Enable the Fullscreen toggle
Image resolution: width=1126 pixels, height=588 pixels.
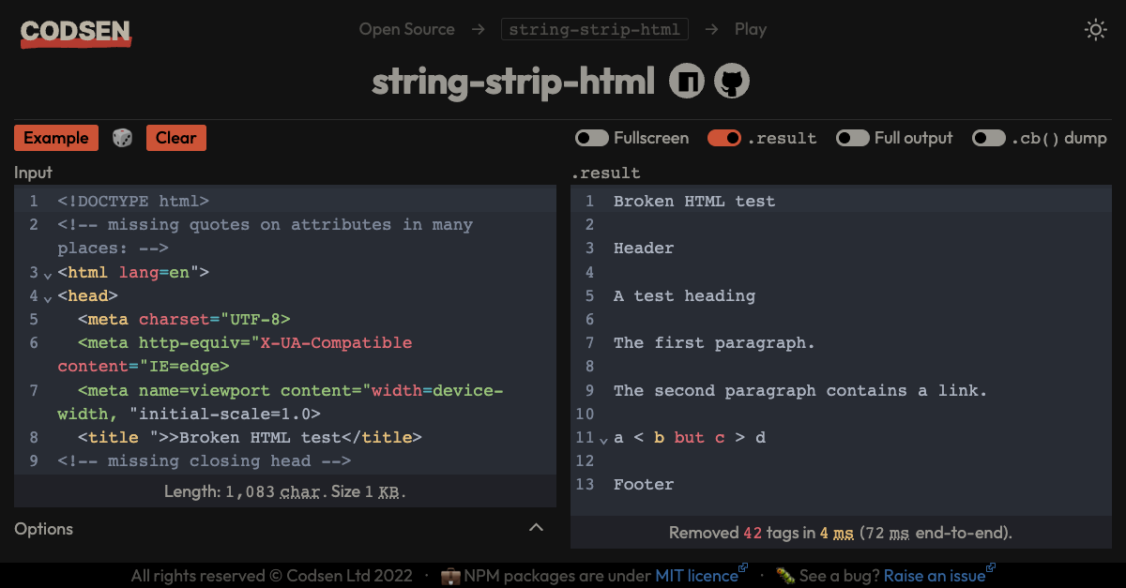coord(592,138)
